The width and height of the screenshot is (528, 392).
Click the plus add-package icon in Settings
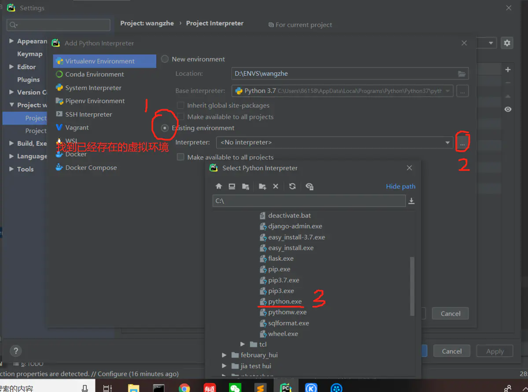(508, 70)
